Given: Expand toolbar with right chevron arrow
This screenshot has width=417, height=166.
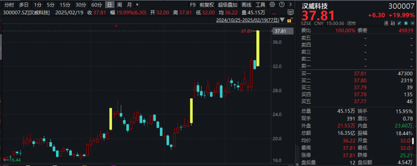Looking at the screenshot, I should click(290, 5).
